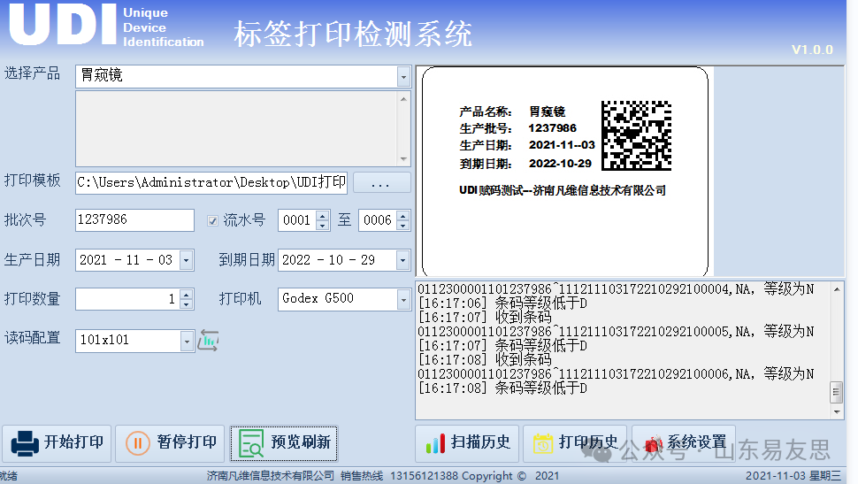This screenshot has height=484, width=858.
Task: Click the Data Matrix code in label preview
Action: click(x=636, y=135)
